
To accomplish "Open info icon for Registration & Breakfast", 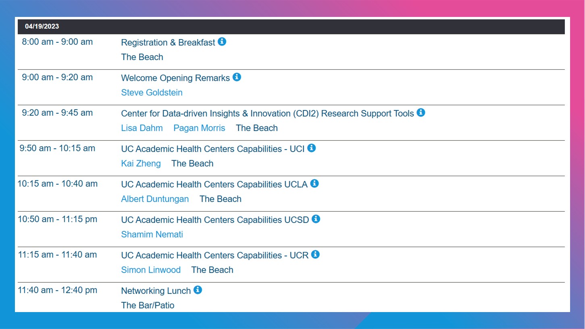I will point(222,42).
